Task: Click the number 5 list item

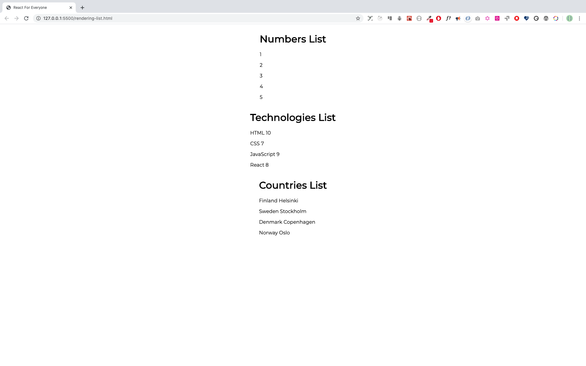Action: tap(261, 97)
